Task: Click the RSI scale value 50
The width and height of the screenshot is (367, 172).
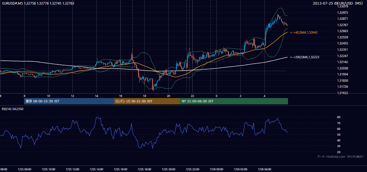Action: (339, 134)
